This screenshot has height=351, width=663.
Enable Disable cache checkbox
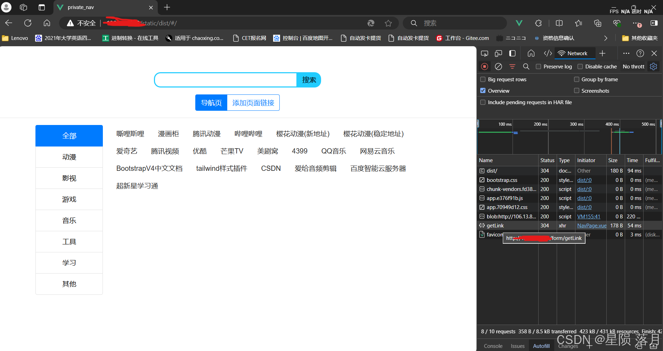(x=580, y=66)
